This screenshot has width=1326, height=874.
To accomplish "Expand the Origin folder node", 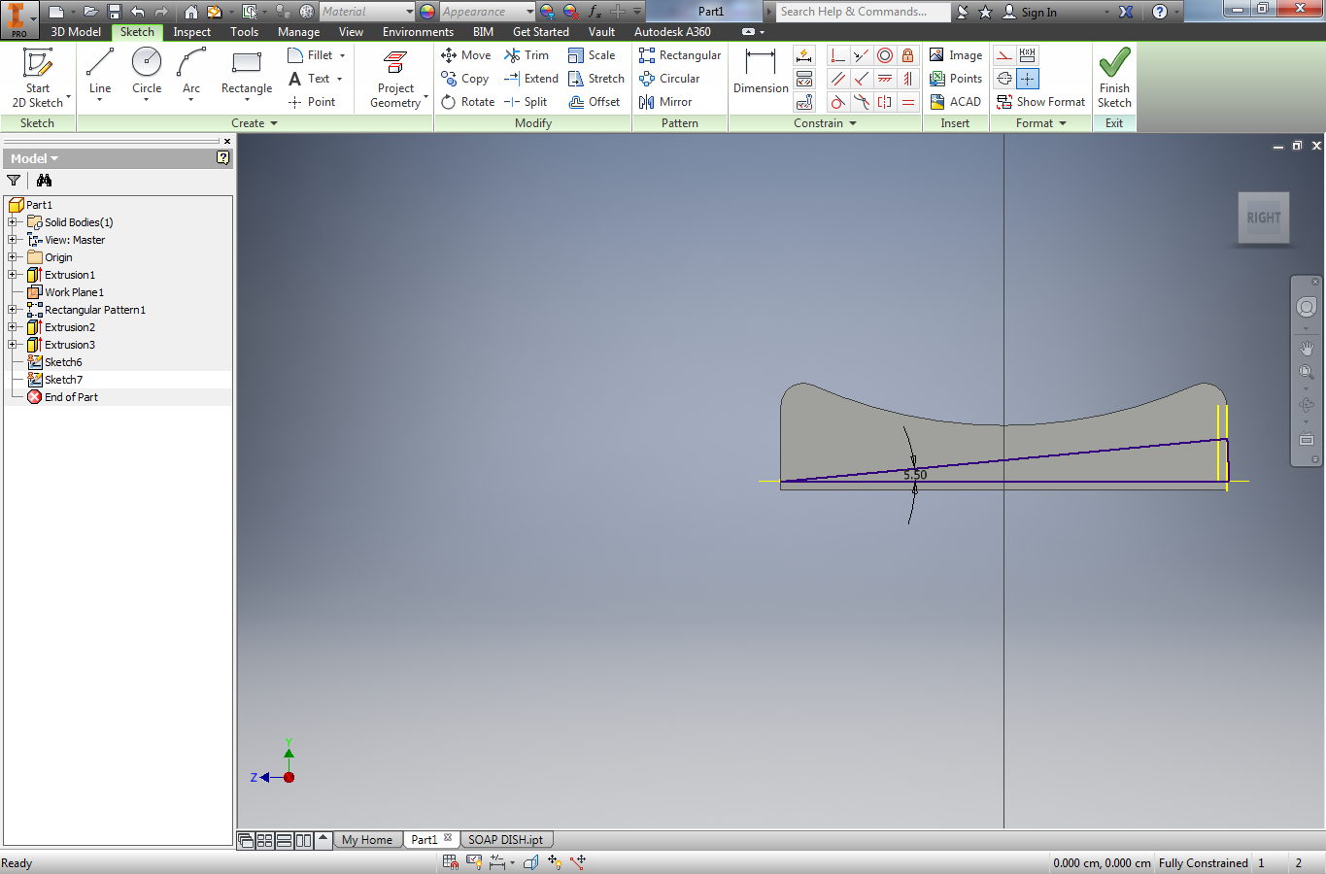I will pyautogui.click(x=13, y=257).
